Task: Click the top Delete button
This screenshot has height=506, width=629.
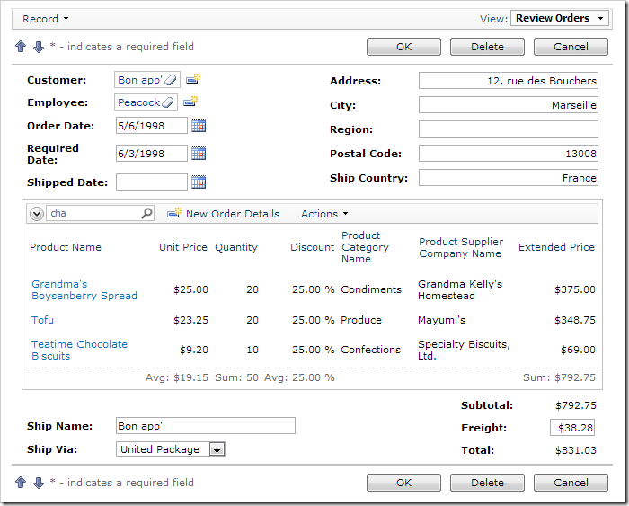Action: coord(487,47)
